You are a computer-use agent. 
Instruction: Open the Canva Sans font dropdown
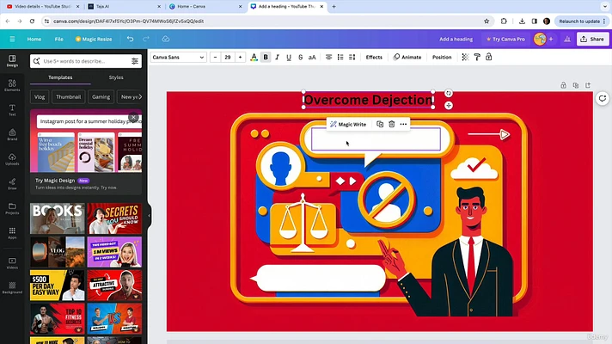click(178, 58)
